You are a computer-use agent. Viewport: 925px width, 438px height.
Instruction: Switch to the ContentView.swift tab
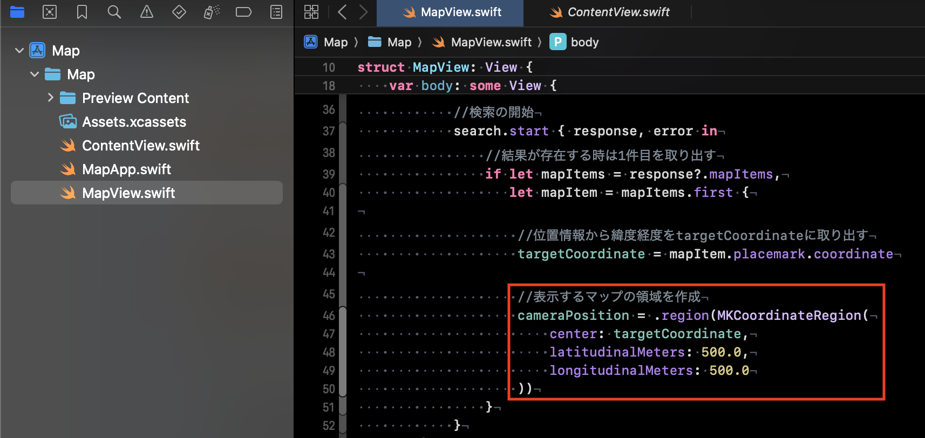pyautogui.click(x=609, y=12)
